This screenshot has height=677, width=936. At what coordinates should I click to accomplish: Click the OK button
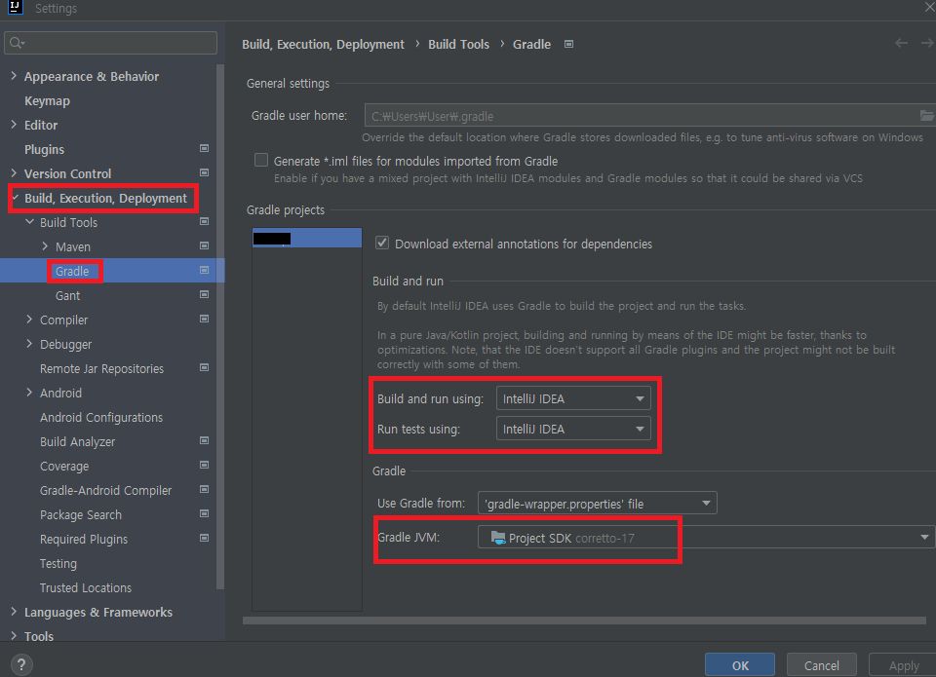click(740, 665)
